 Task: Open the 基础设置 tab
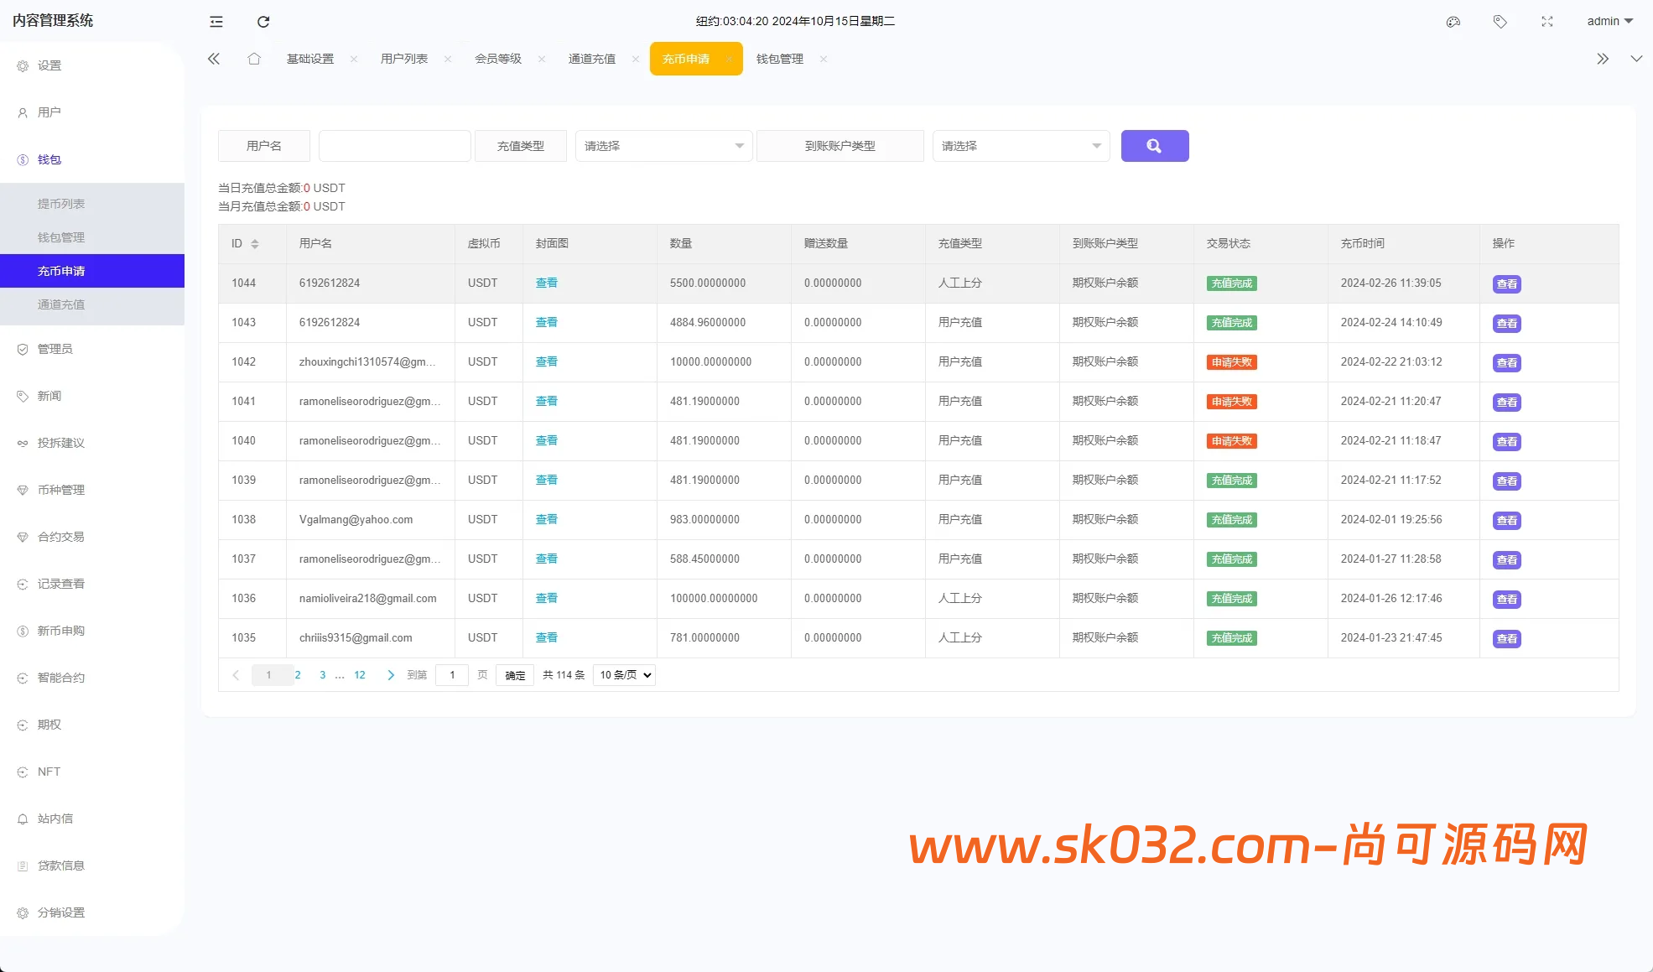[309, 59]
